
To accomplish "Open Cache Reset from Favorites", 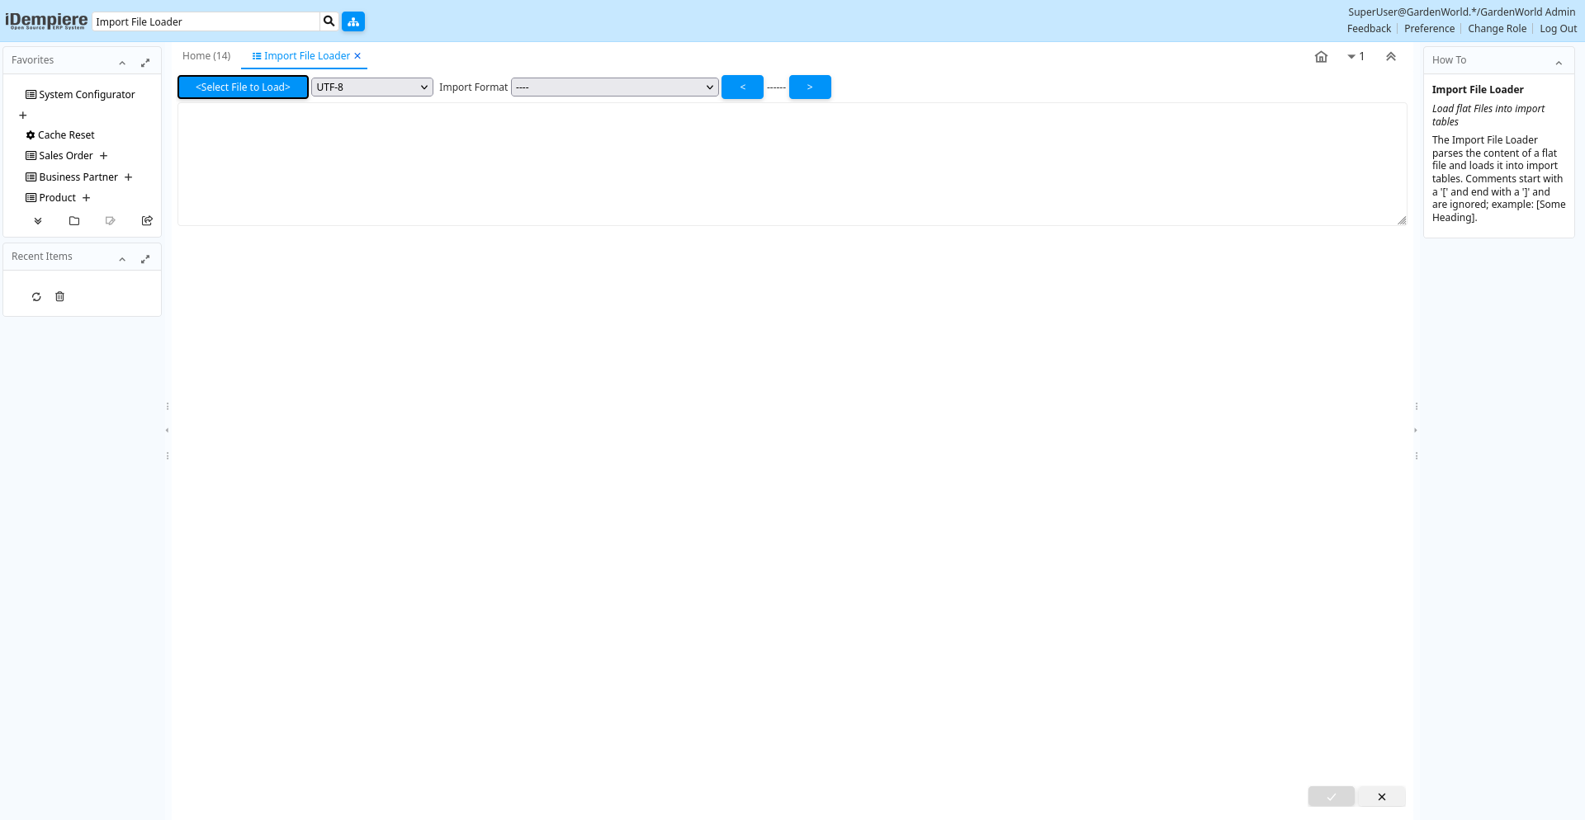I will 66,135.
